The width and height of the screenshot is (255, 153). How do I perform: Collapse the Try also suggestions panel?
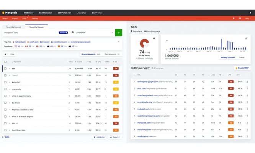pyautogui.click(x=119, y=42)
